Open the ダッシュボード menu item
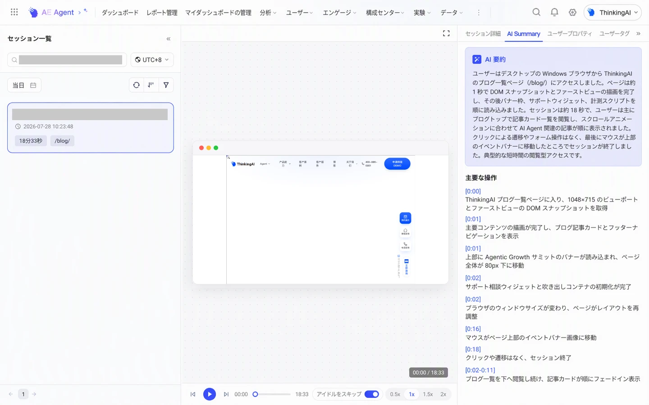The height and width of the screenshot is (405, 649). (120, 13)
